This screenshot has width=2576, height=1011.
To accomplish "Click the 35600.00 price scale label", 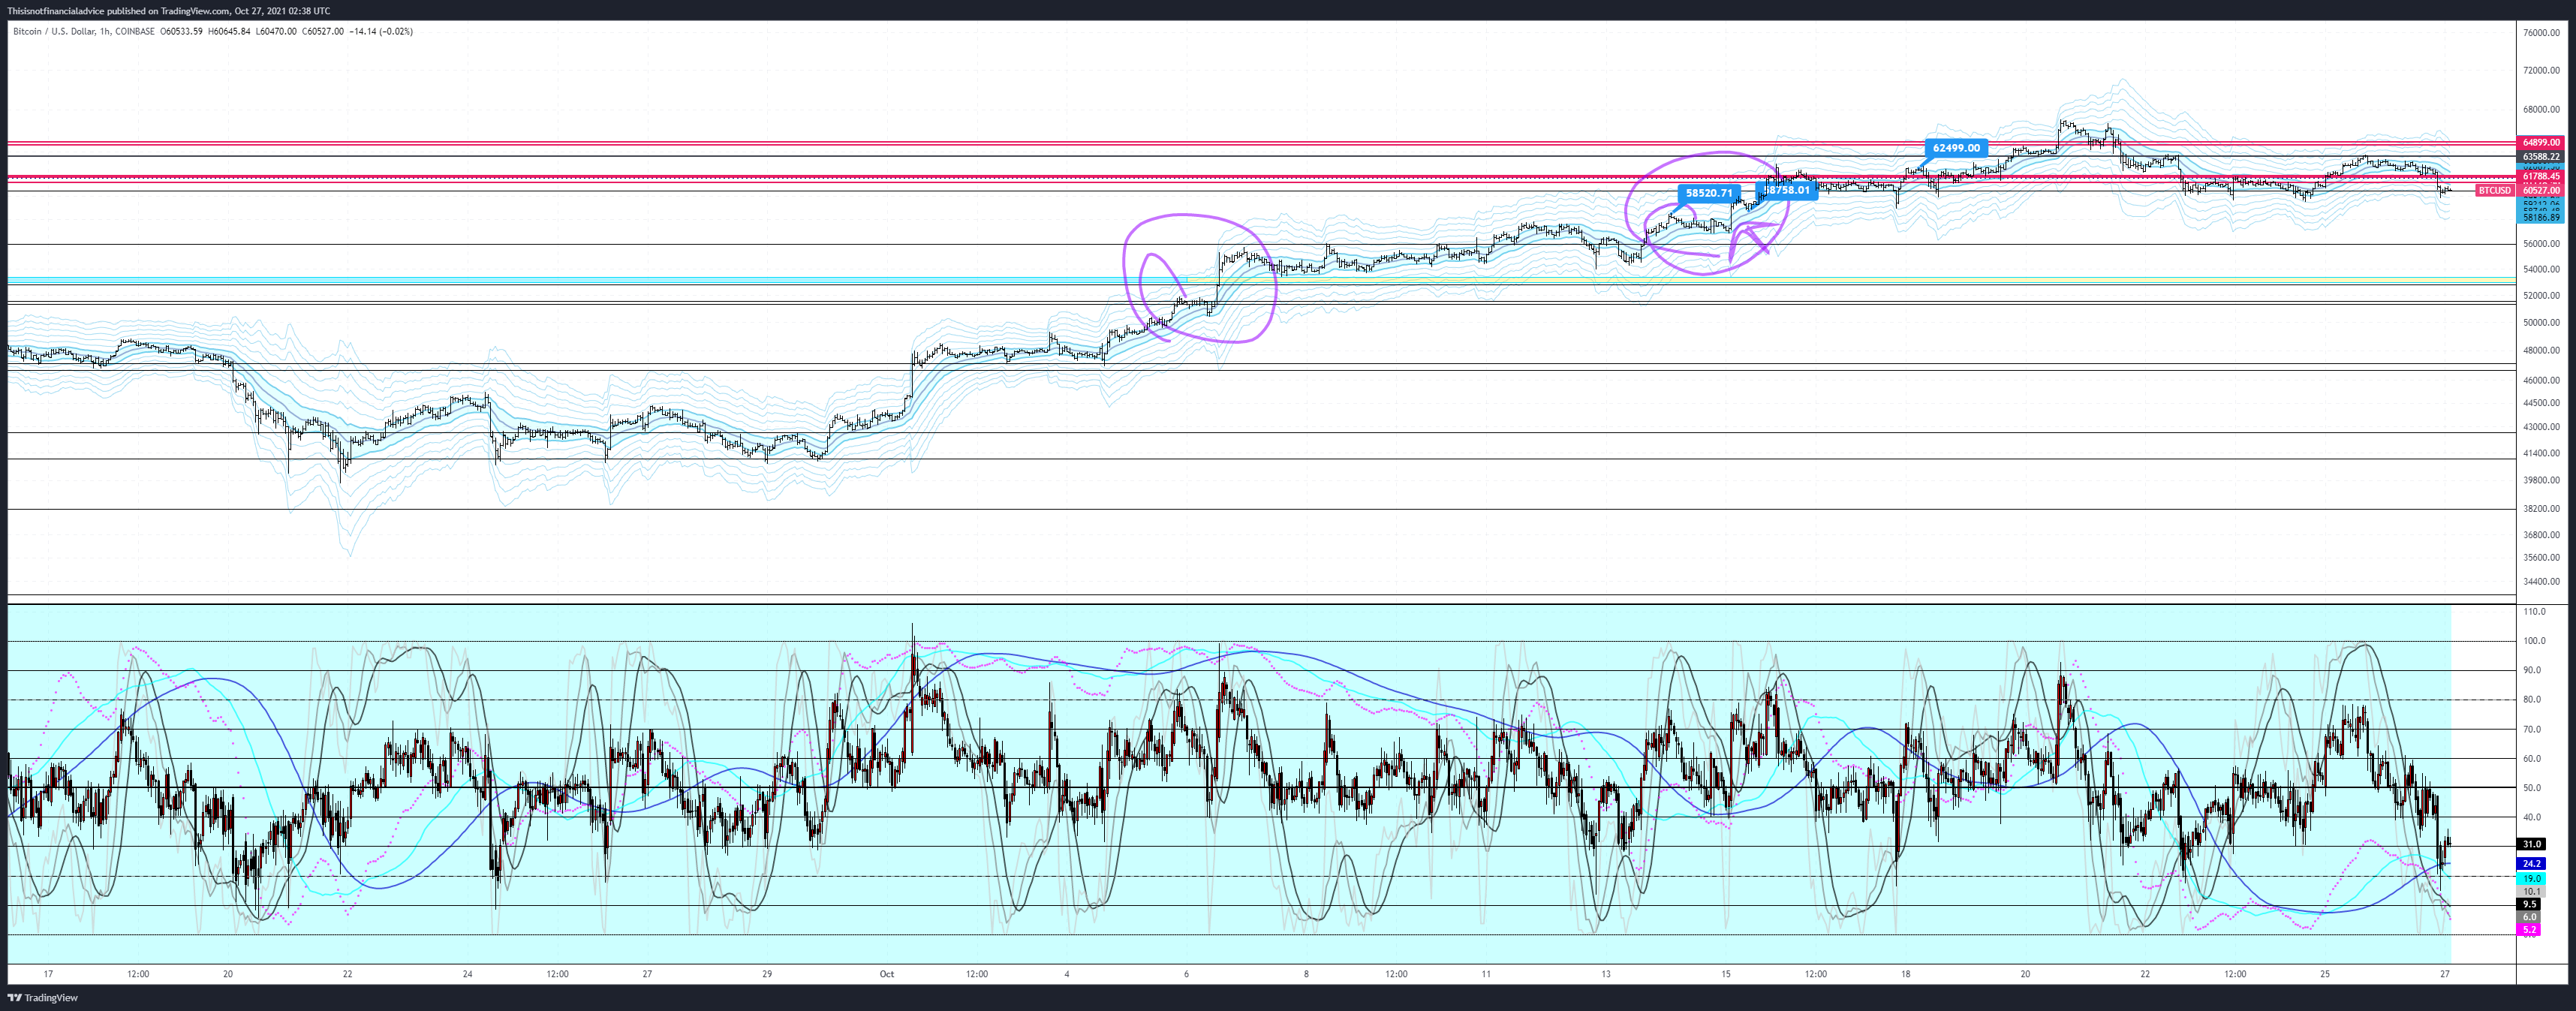I will click(2541, 558).
